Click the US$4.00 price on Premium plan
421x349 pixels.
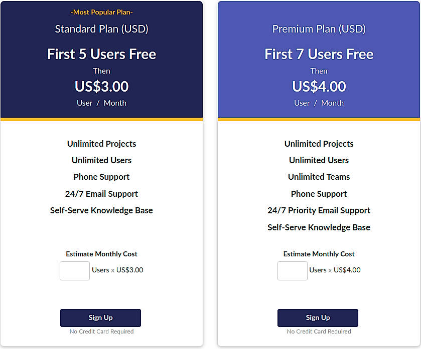click(319, 86)
